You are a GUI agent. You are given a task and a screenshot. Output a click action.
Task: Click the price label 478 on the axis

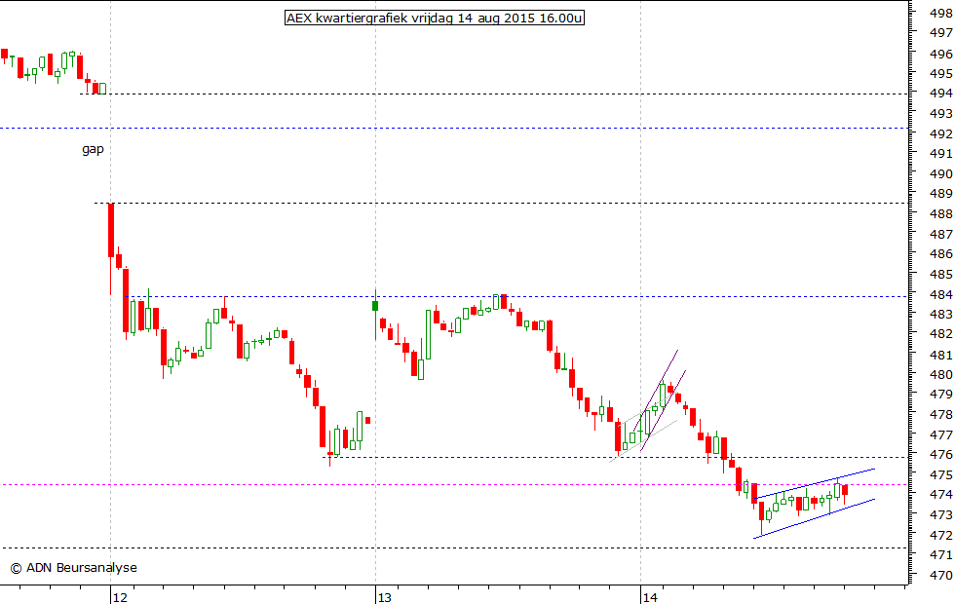pos(941,414)
